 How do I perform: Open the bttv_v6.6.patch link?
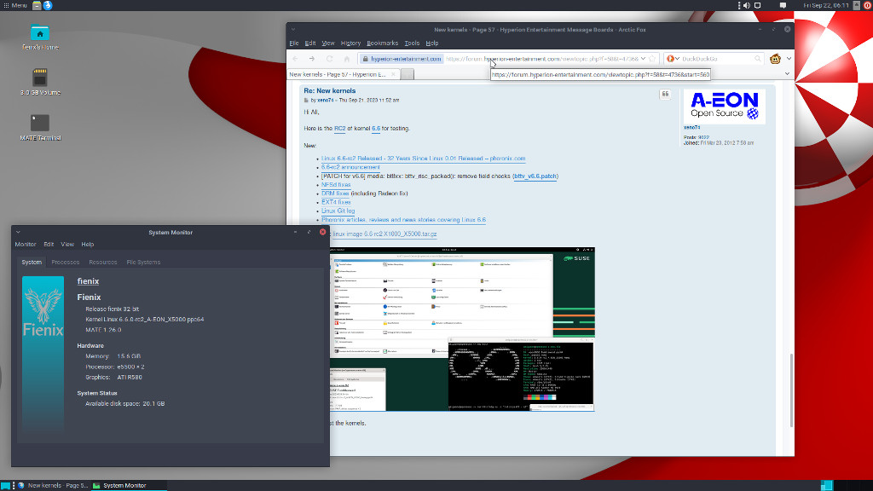pos(535,176)
